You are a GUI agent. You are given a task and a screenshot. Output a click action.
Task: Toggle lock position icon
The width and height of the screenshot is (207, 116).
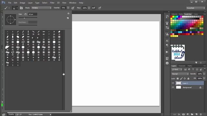(185, 79)
